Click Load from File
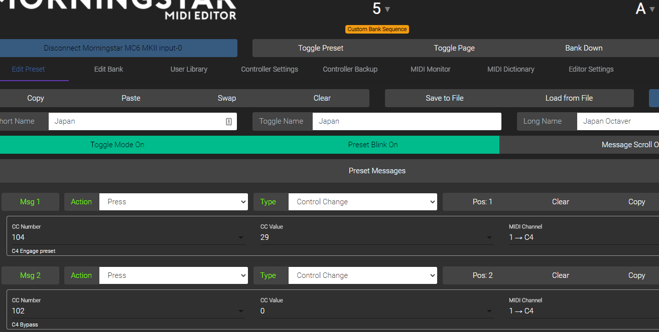659x332 pixels. [569, 98]
